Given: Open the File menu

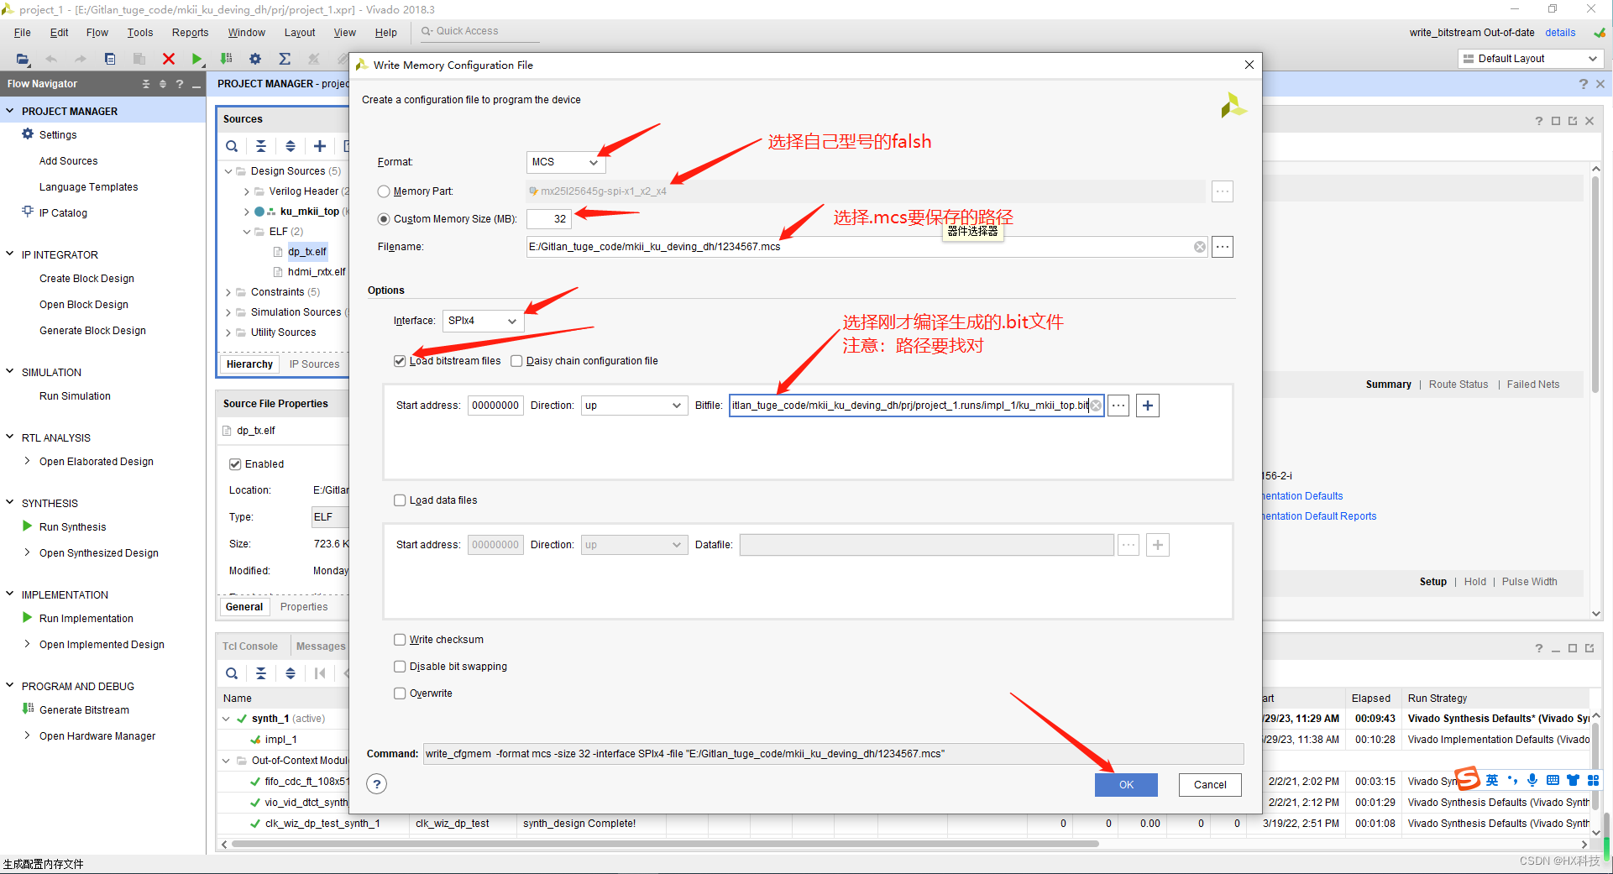Looking at the screenshot, I should pyautogui.click(x=23, y=33).
